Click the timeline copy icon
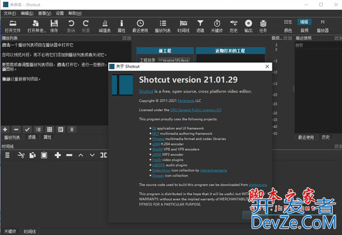The width and height of the screenshot is (342, 235). (33, 155)
